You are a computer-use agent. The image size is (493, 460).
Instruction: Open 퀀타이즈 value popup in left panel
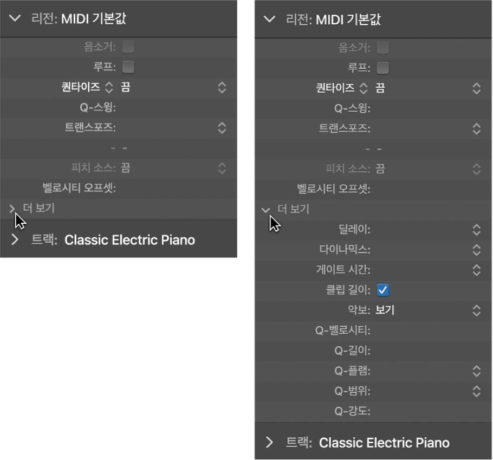(x=222, y=87)
